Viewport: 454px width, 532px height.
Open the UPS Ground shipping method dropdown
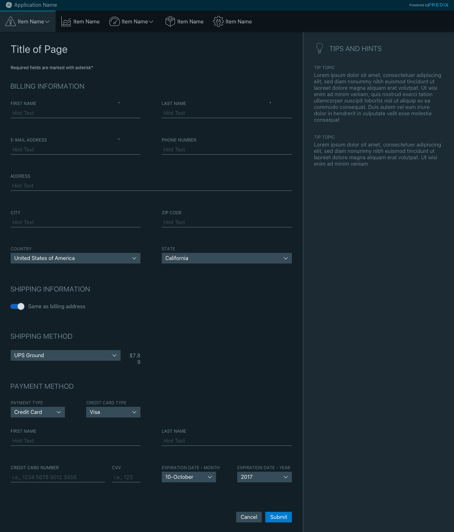(x=65, y=355)
